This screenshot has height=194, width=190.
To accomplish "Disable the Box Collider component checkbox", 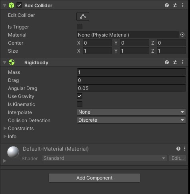I will [19, 6].
